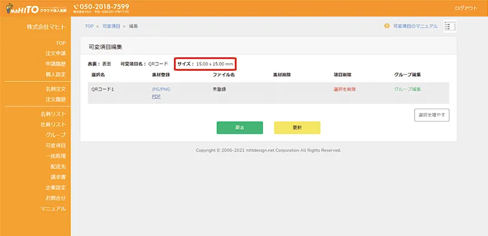This screenshot has width=488, height=236.
Task: Click the 可変項目編集 panel heading
Action: [x=105, y=47]
